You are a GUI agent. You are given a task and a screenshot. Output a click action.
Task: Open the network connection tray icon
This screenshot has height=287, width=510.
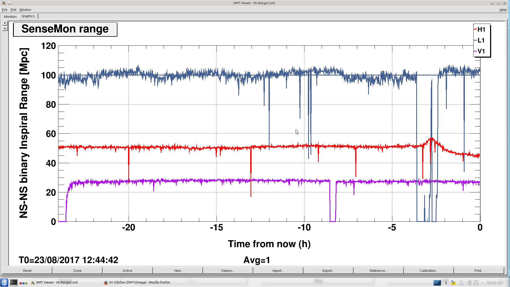476,283
